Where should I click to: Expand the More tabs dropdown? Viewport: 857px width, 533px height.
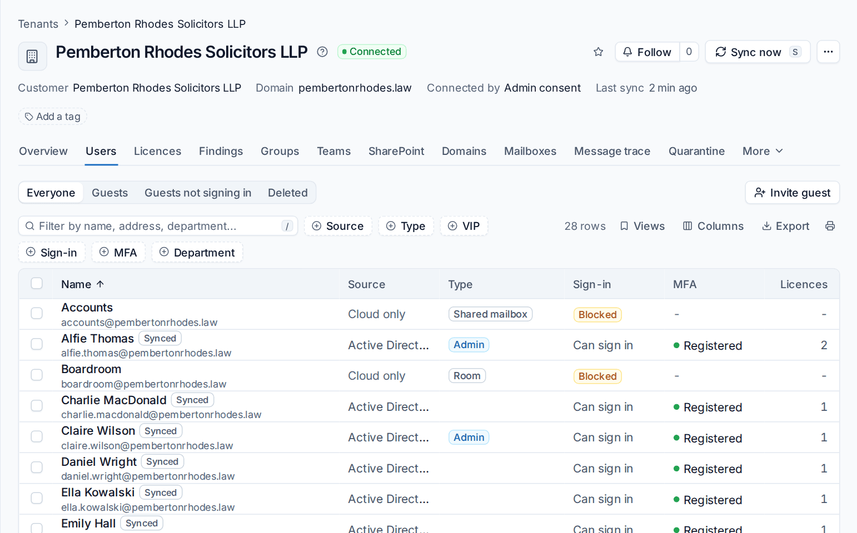[x=763, y=151]
